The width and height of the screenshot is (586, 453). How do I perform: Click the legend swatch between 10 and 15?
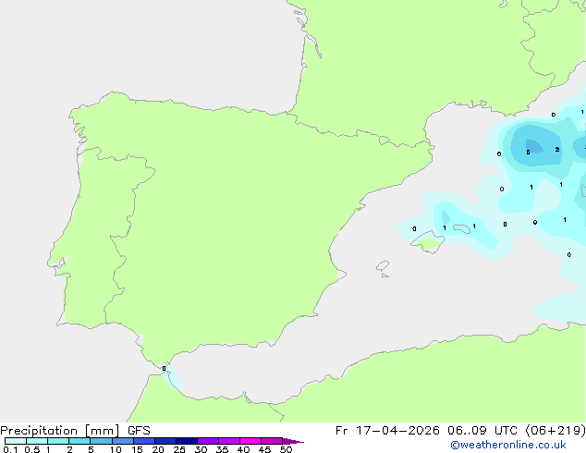(x=123, y=441)
